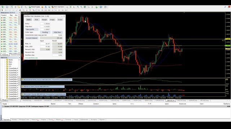This screenshot has width=231, height=129.
Task: Click the zoom in magnifier icon
Action: pyautogui.click(x=78, y=7)
